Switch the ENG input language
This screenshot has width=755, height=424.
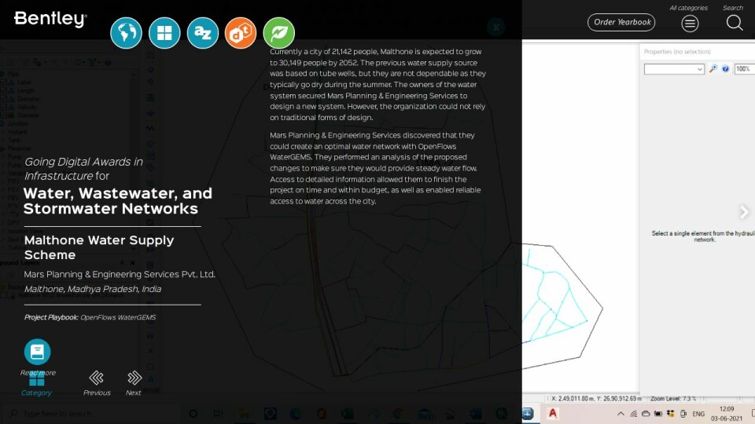click(698, 414)
